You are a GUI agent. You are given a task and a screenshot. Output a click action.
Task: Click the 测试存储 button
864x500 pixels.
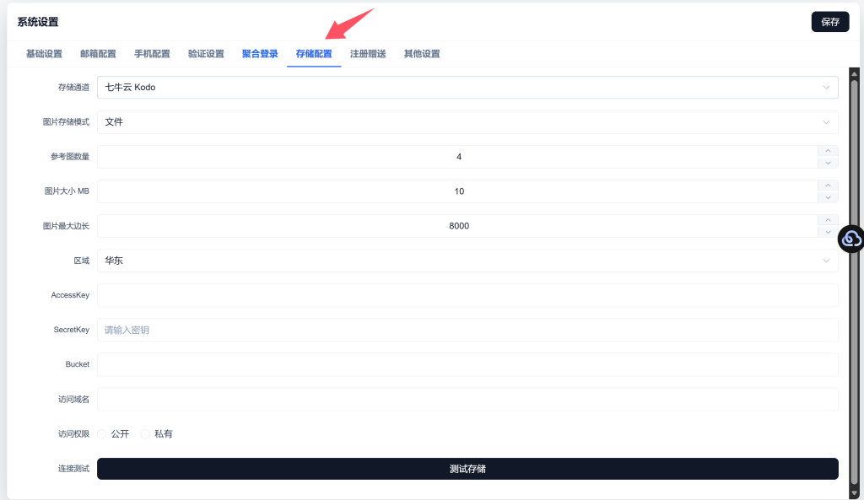click(x=467, y=469)
